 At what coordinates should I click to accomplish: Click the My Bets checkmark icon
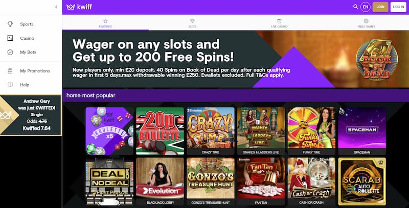[10, 53]
